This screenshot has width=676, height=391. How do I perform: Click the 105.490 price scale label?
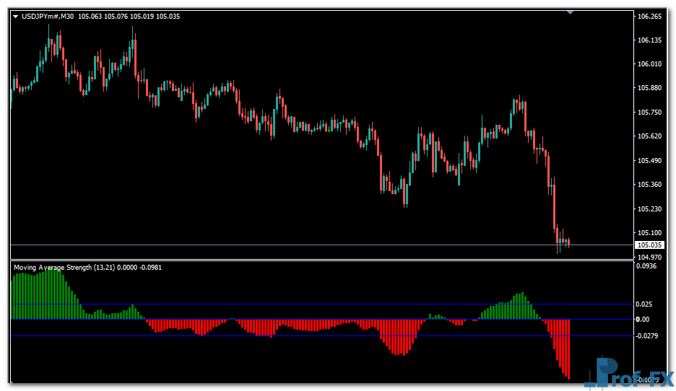point(650,160)
